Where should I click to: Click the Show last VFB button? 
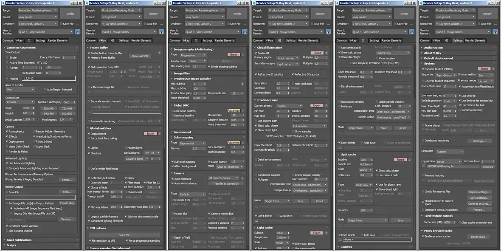tap(140, 56)
